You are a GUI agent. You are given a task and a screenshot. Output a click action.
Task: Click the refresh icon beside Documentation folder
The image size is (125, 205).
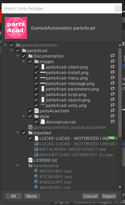pos(113,56)
